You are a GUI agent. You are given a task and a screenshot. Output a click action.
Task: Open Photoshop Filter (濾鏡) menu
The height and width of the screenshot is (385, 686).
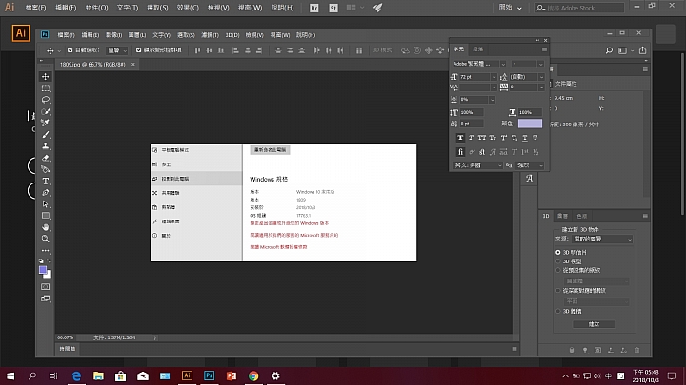210,35
